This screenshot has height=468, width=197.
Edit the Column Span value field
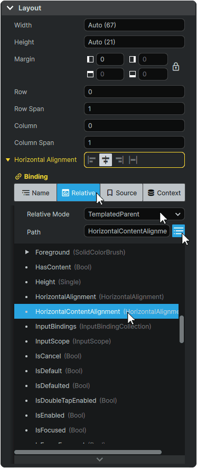[134, 142]
